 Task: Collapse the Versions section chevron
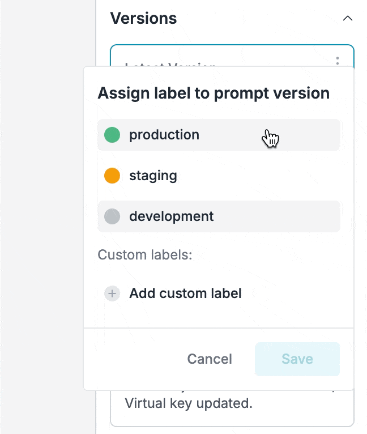[x=348, y=18]
